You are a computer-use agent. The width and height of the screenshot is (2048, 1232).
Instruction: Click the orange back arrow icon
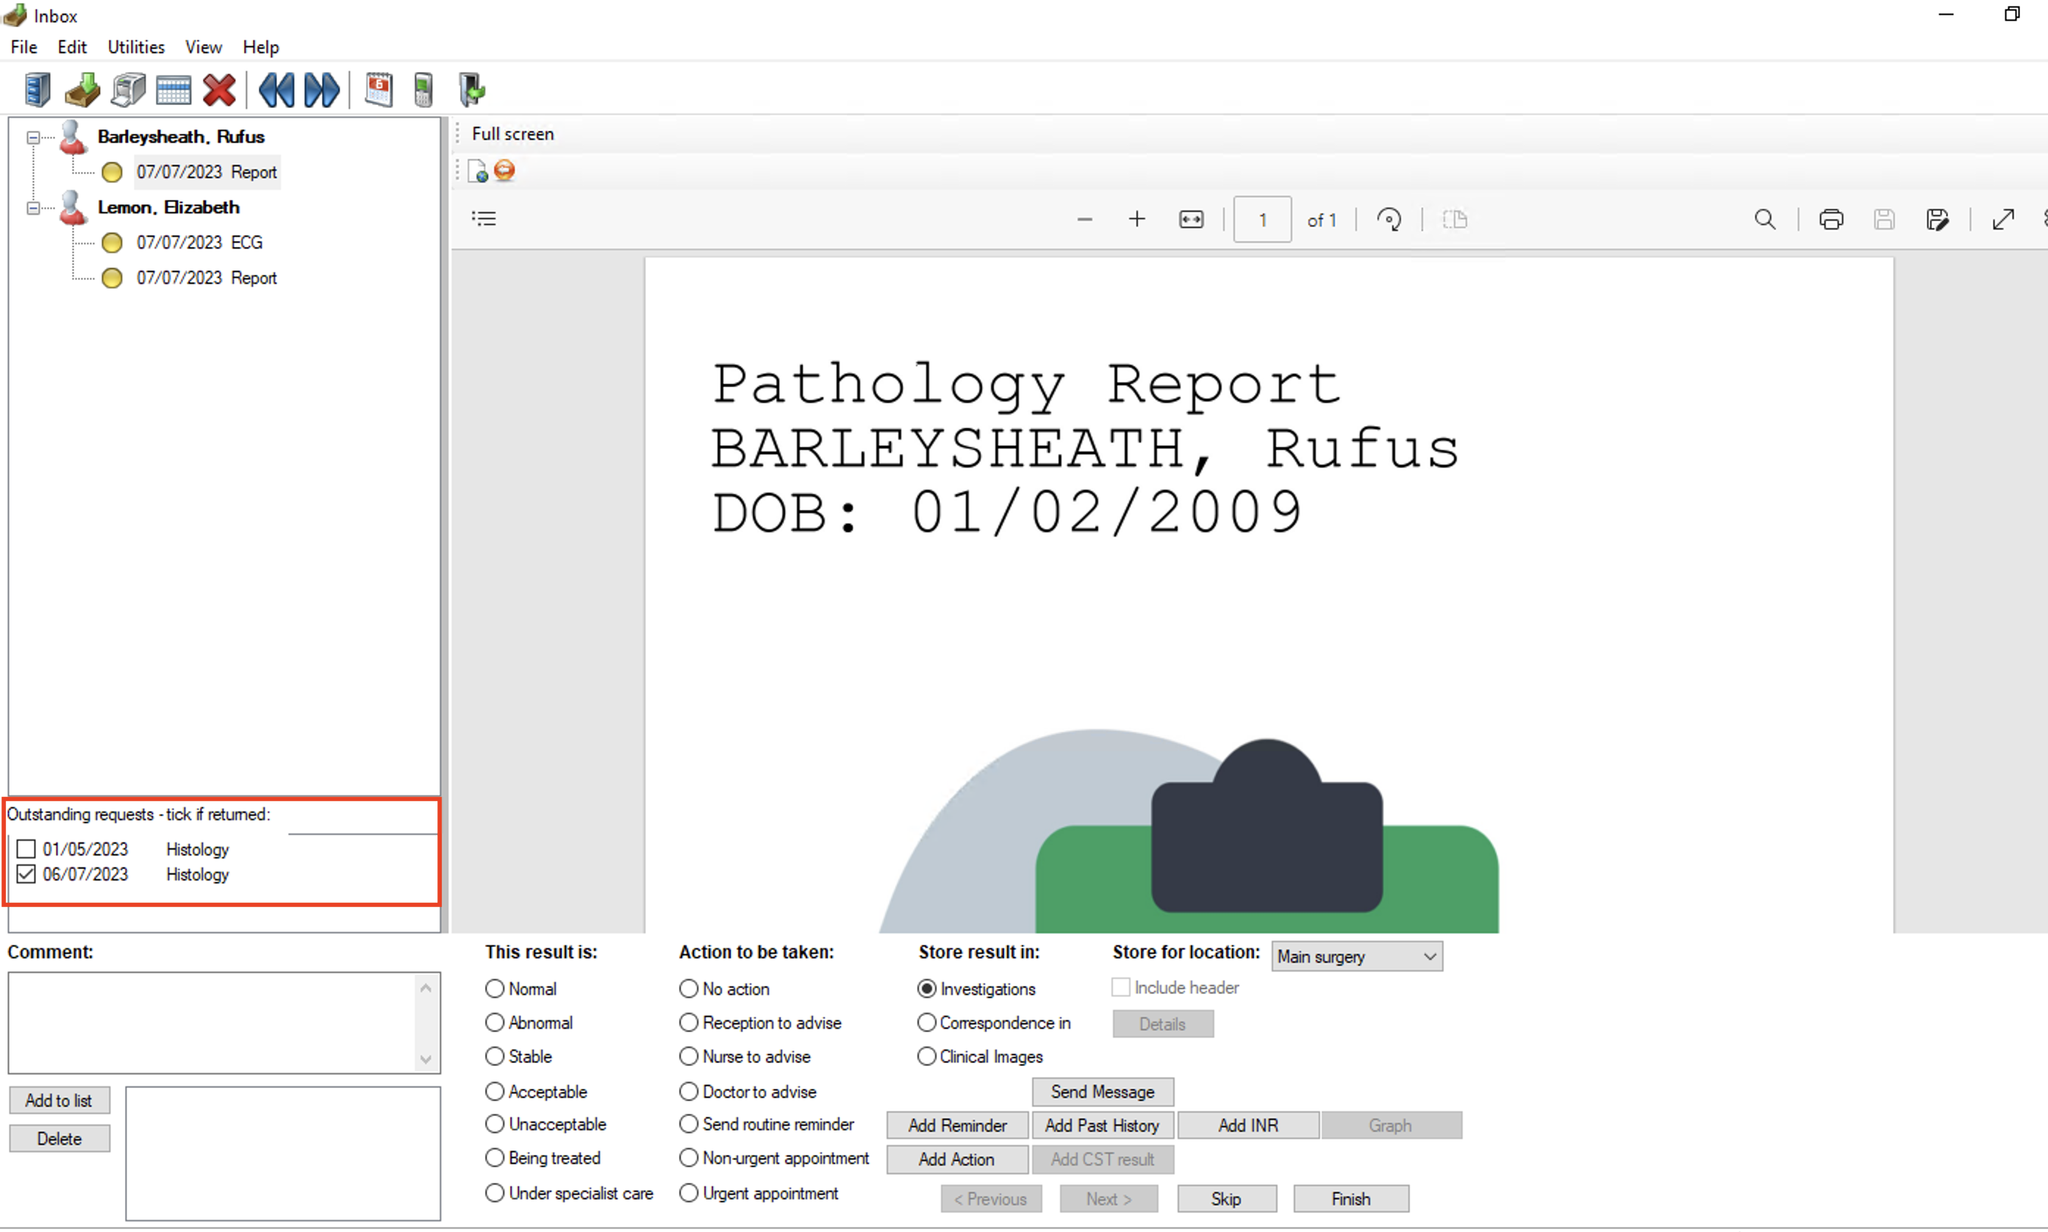point(505,171)
